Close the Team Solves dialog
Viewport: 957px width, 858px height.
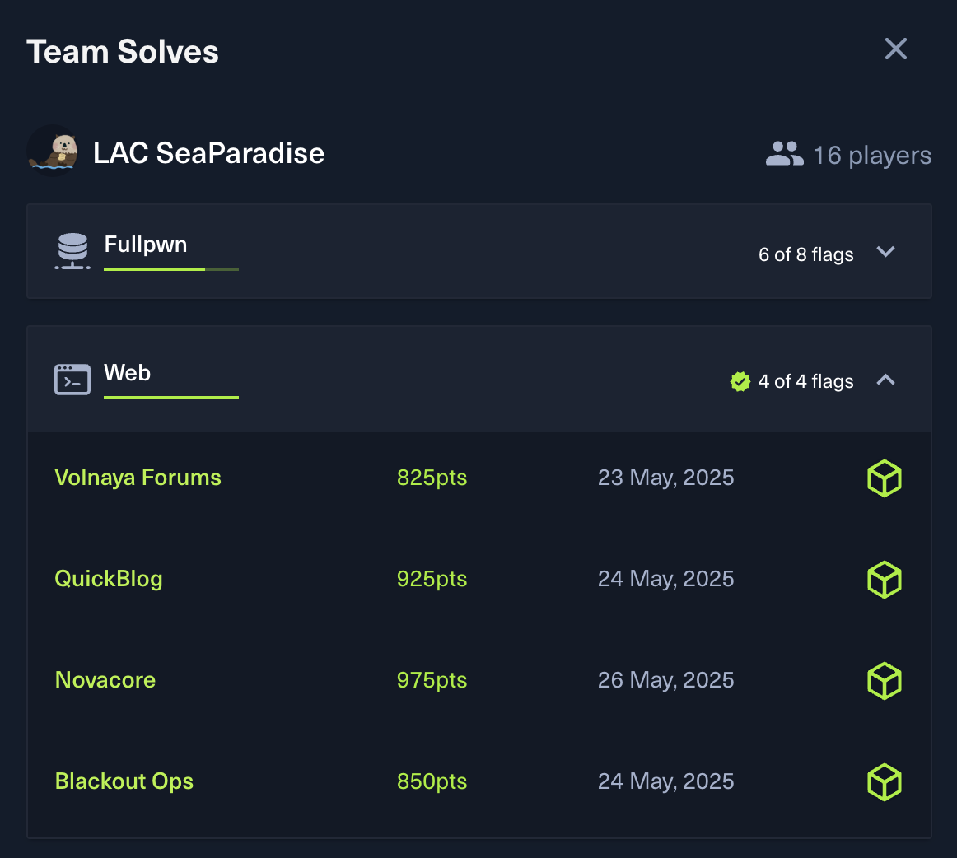click(896, 49)
